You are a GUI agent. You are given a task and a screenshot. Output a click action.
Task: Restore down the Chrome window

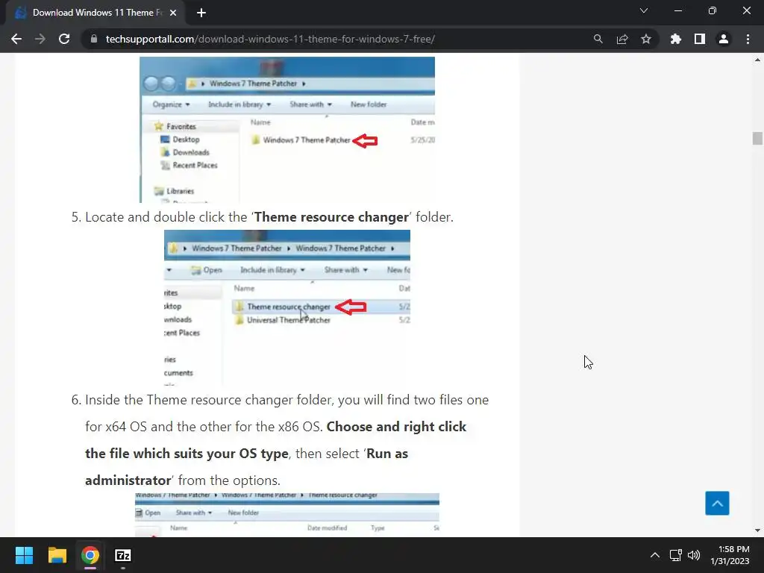(713, 10)
